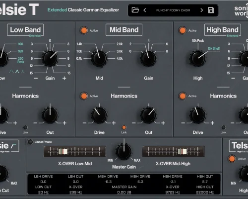
Task: Click the HIGH CUT 22000 Hz readout
Action: [x=205, y=190]
